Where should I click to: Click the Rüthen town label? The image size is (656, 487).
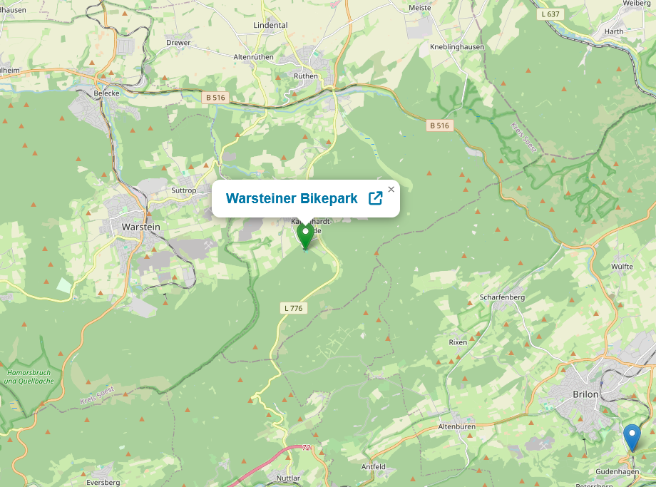[305, 76]
